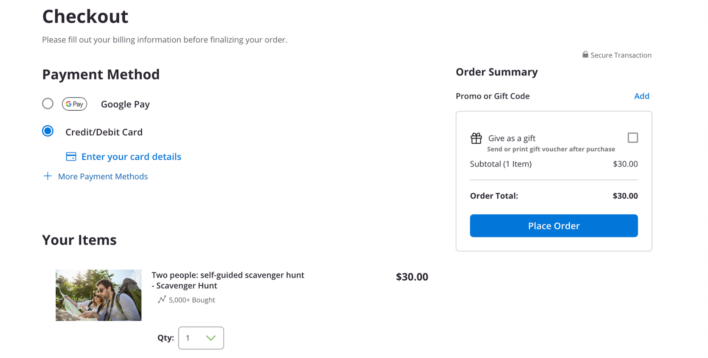
Task: Select the Google Pay radio button
Action: pyautogui.click(x=48, y=104)
